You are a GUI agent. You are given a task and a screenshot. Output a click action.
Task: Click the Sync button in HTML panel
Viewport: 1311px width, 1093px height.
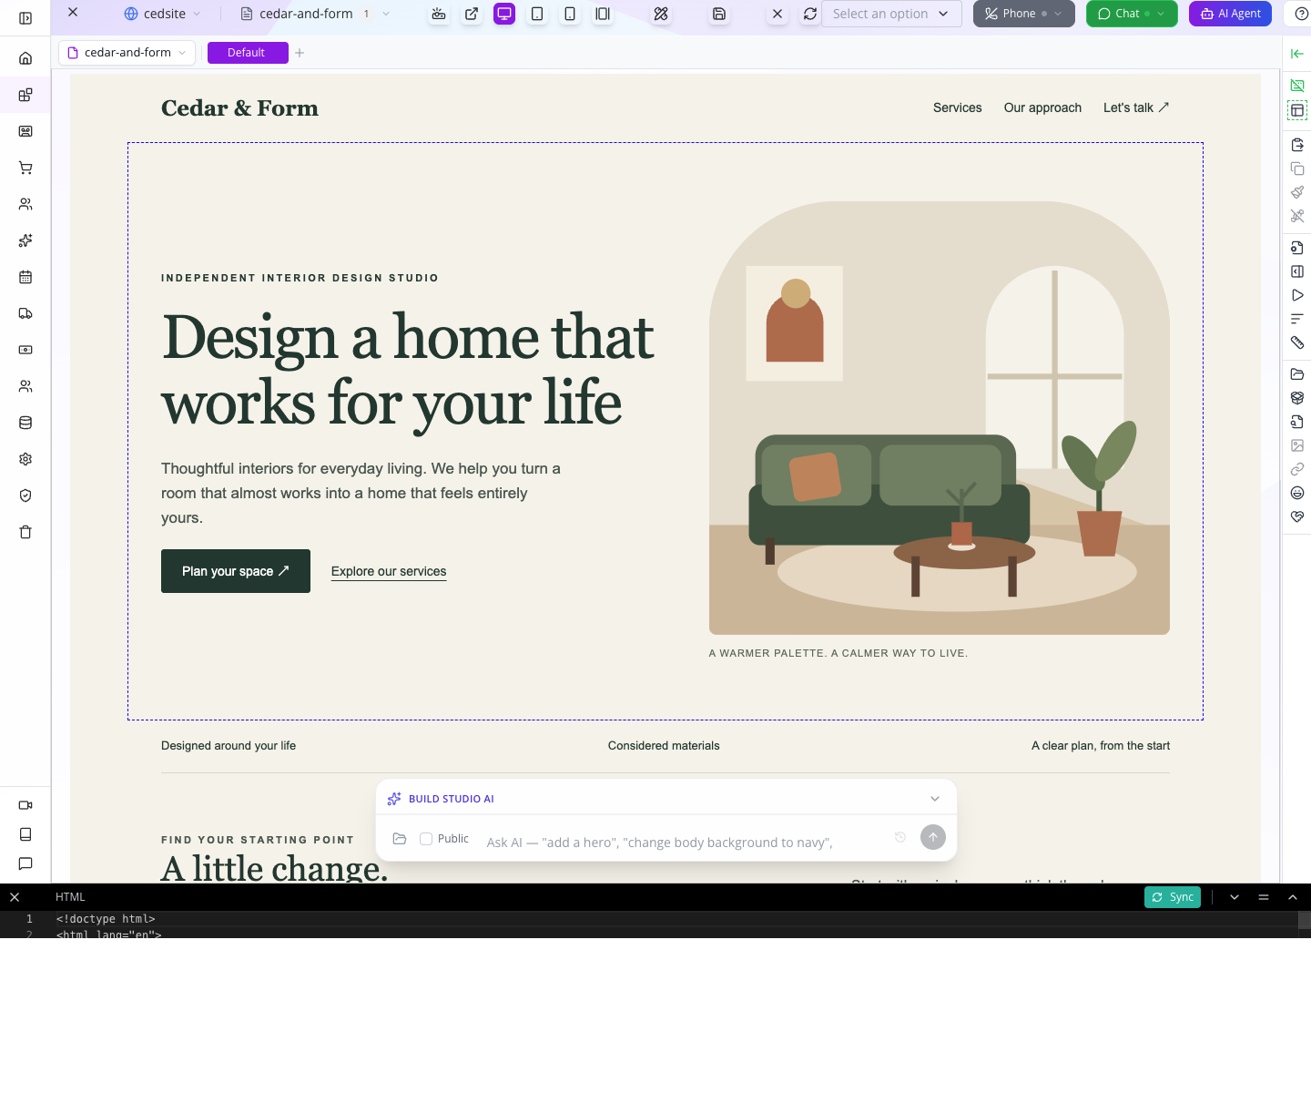coord(1173,897)
